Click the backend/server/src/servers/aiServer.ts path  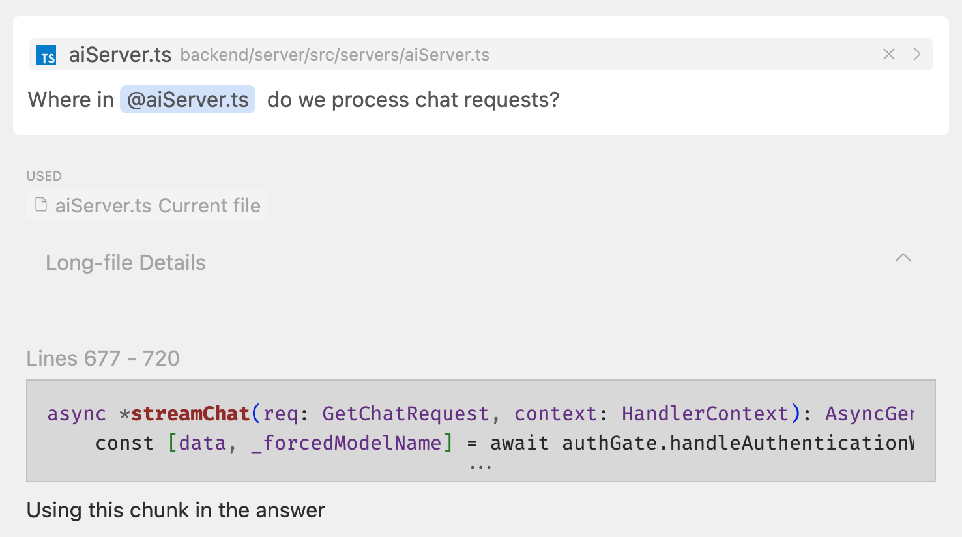pyautogui.click(x=334, y=55)
